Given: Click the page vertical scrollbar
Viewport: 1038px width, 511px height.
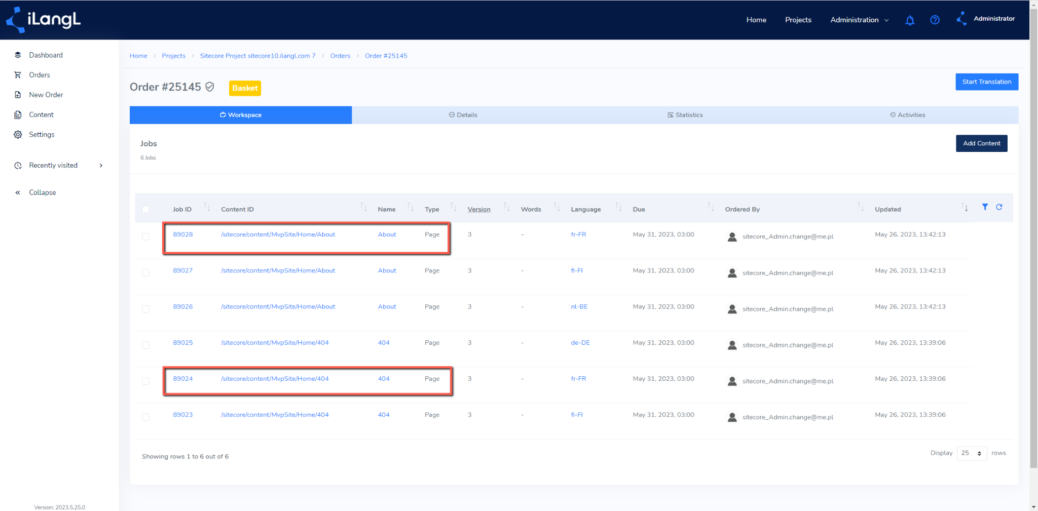Looking at the screenshot, I should (x=1033, y=238).
